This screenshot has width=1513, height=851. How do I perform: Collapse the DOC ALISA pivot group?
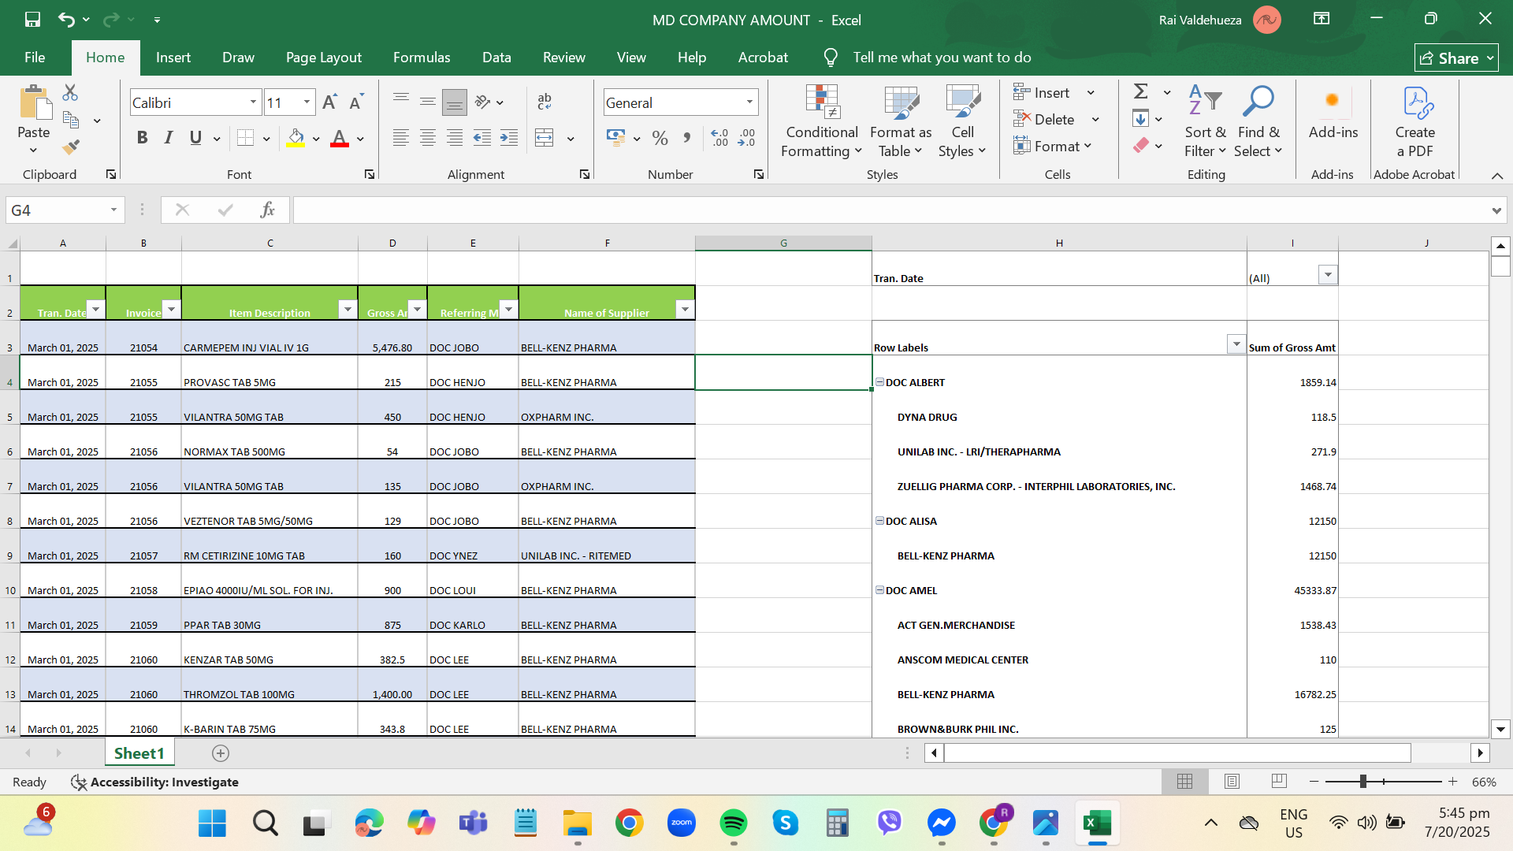[879, 521]
